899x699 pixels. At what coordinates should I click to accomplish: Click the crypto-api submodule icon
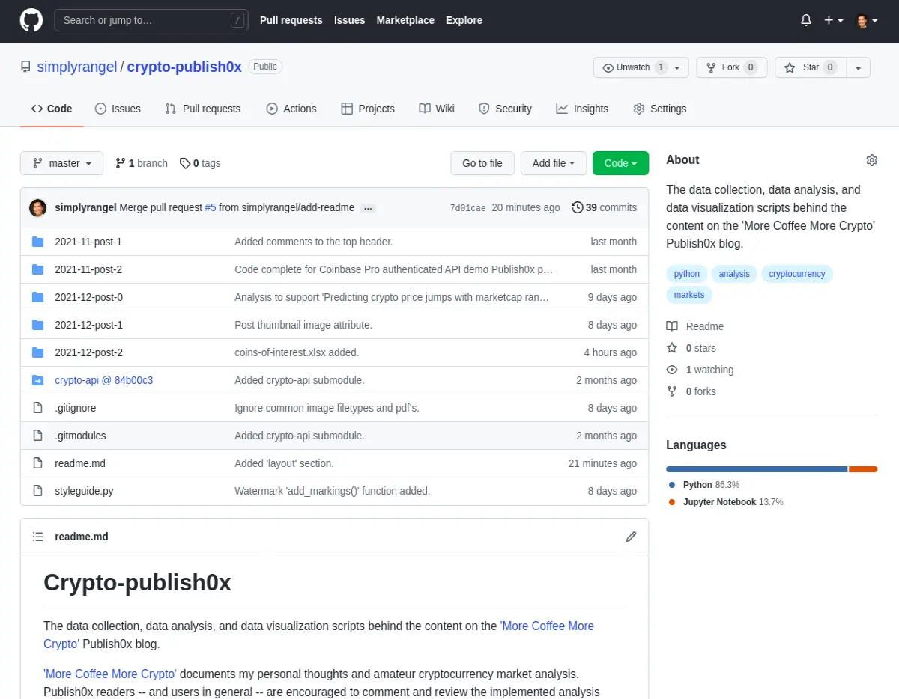pyautogui.click(x=38, y=380)
